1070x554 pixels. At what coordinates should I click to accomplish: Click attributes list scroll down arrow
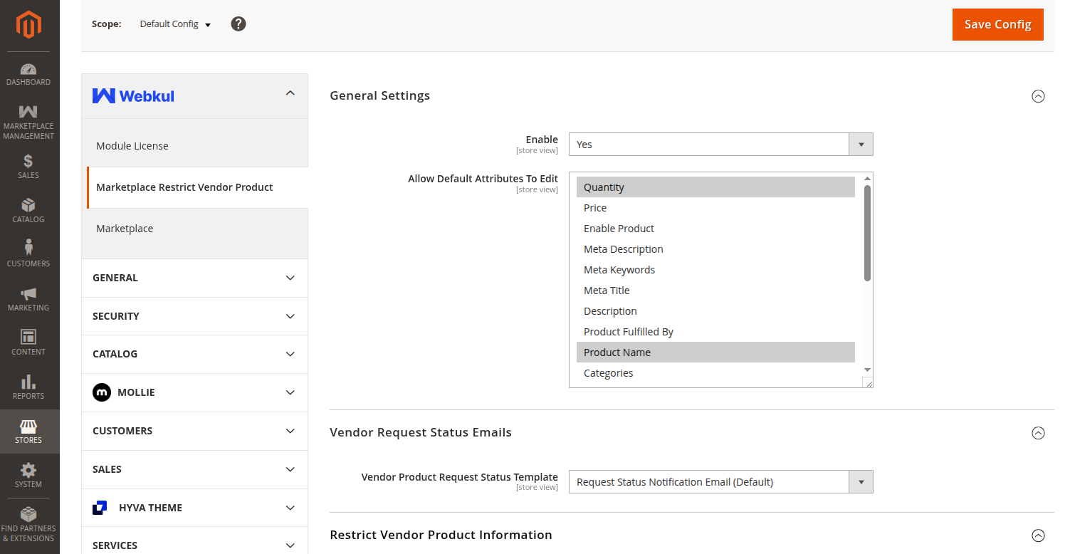[867, 370]
